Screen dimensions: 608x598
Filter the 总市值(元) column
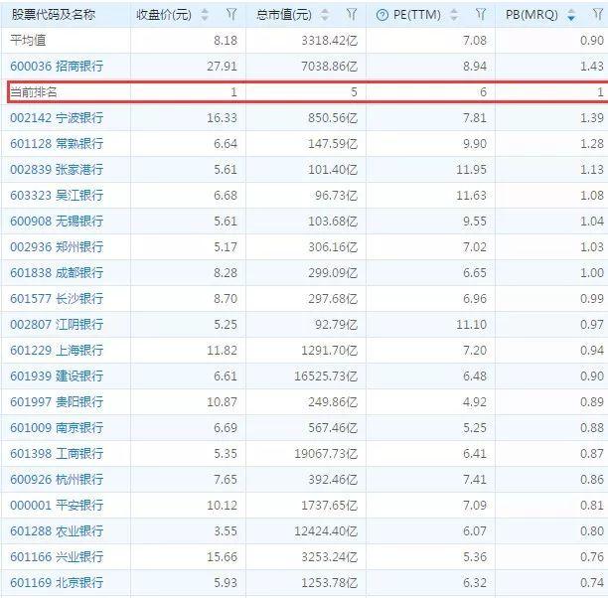click(352, 15)
